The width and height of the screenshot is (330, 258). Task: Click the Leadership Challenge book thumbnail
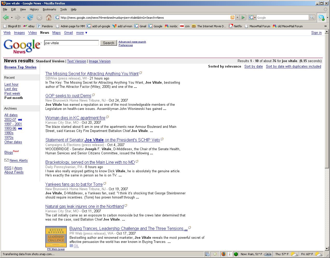coord(56,237)
